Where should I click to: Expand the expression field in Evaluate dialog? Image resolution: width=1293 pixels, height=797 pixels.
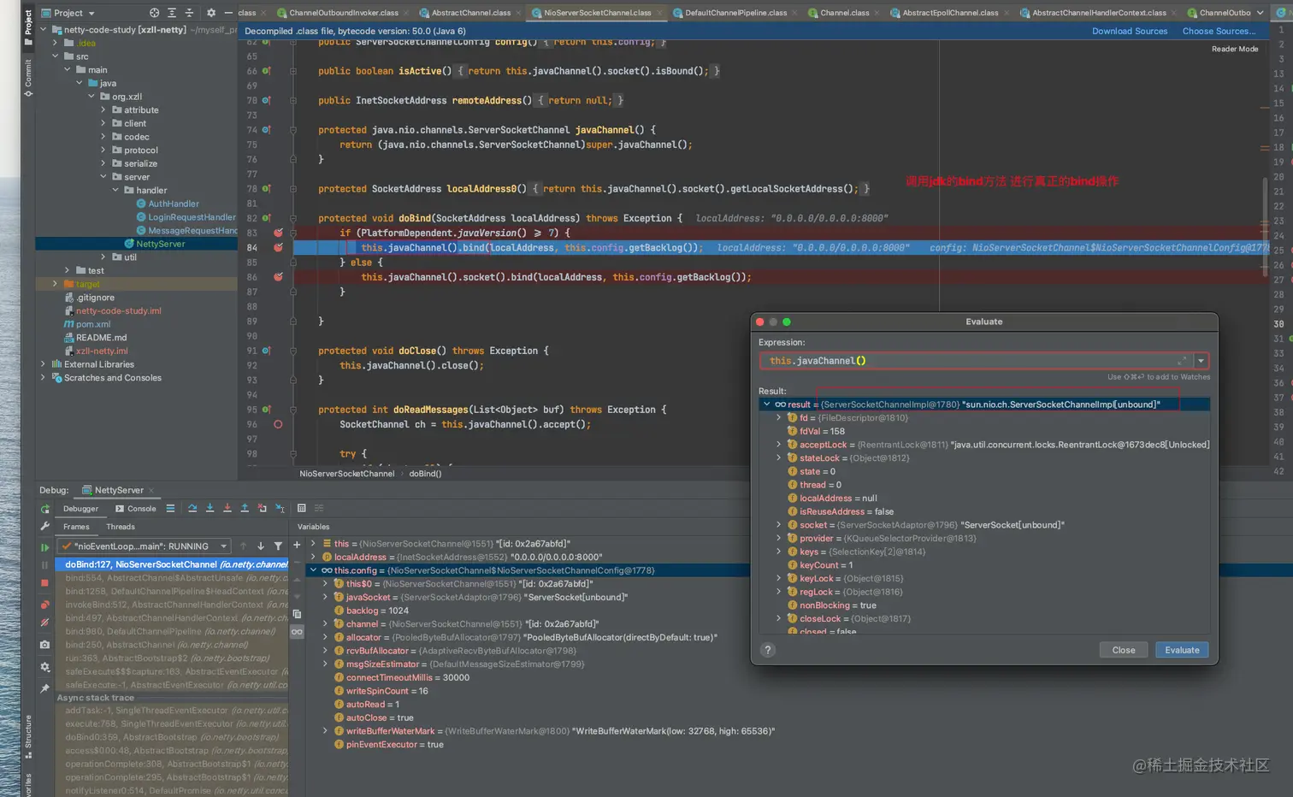1182,361
